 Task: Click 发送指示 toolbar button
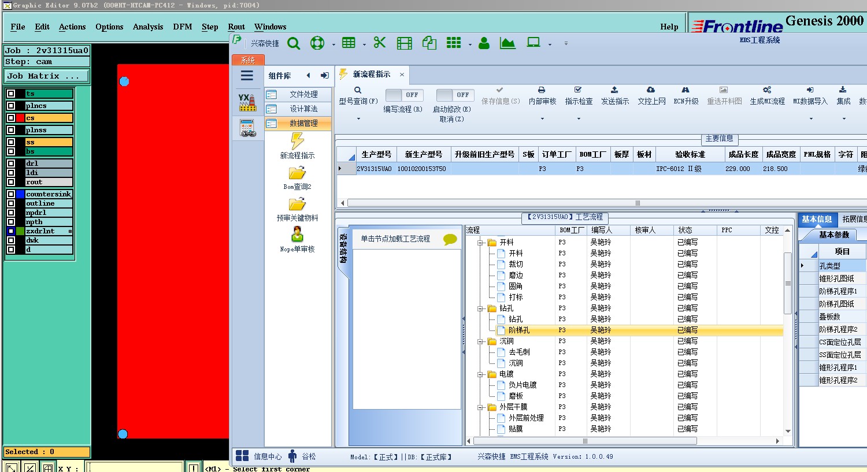point(614,95)
